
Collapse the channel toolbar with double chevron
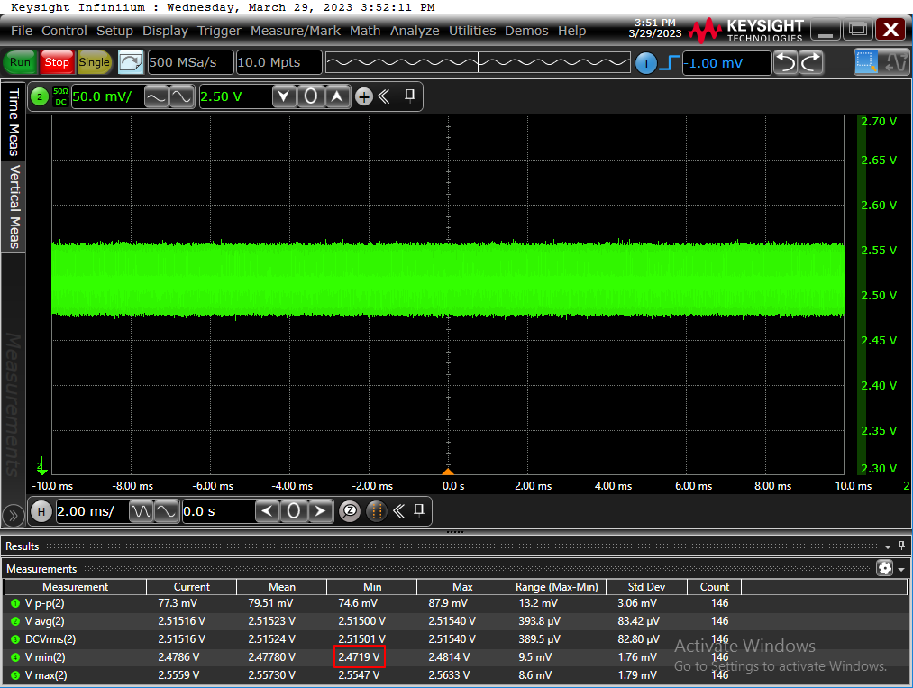pos(384,96)
